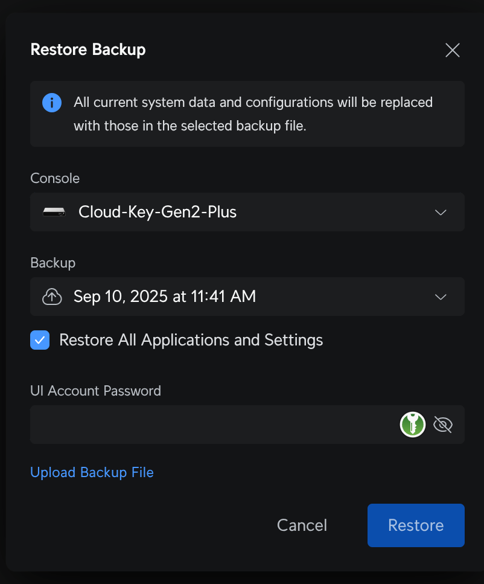Click the blue Restore button
This screenshot has height=584, width=484.
pyautogui.click(x=416, y=525)
